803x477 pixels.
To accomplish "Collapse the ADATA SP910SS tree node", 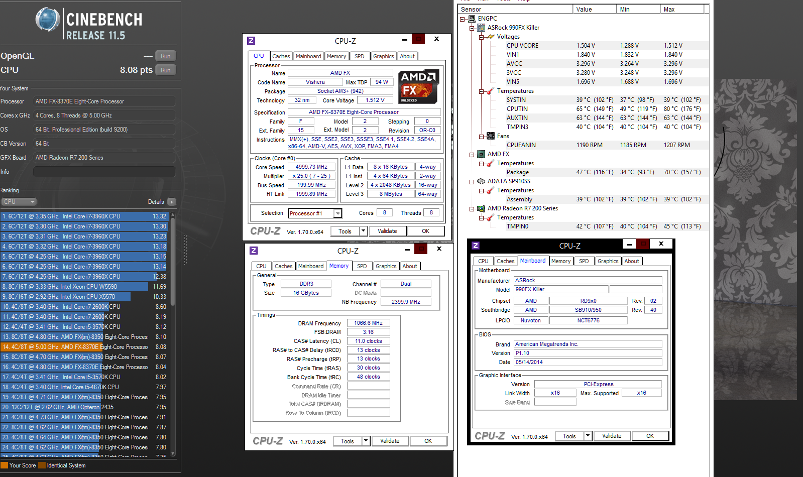I will pyautogui.click(x=472, y=182).
